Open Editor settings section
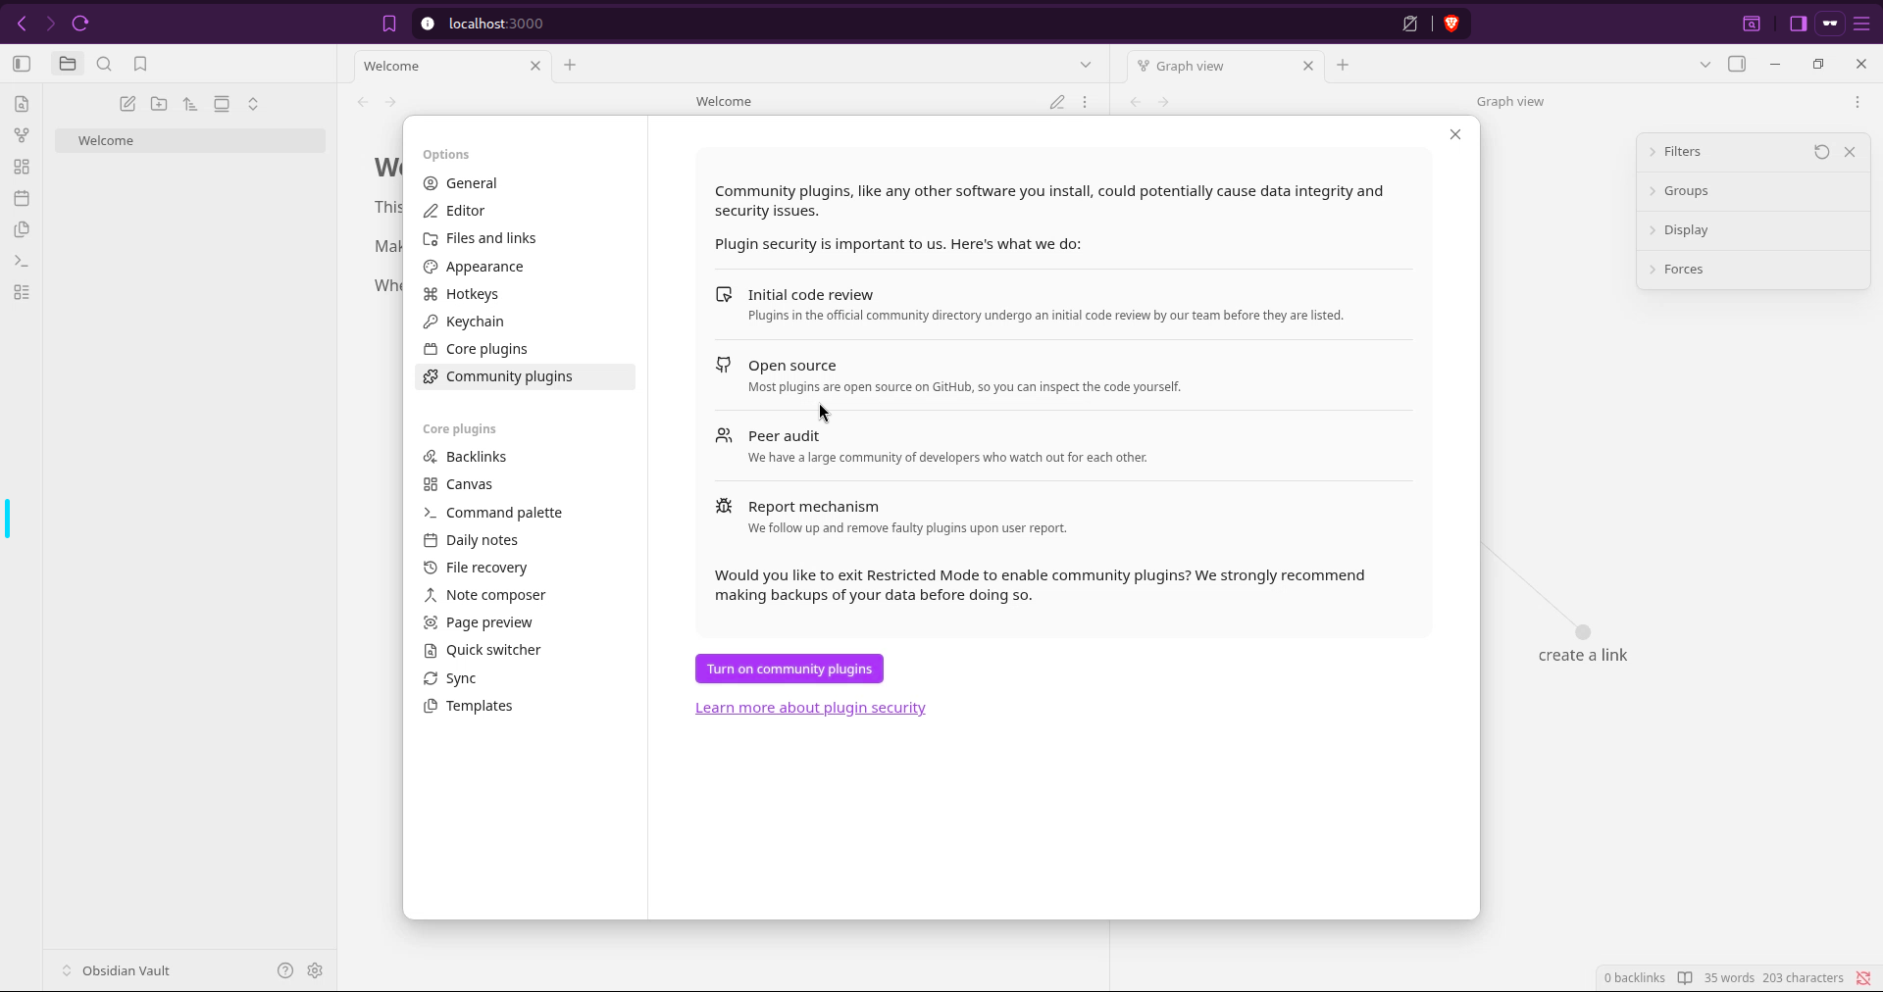Viewport: 1883px width, 992px height. pyautogui.click(x=525, y=211)
